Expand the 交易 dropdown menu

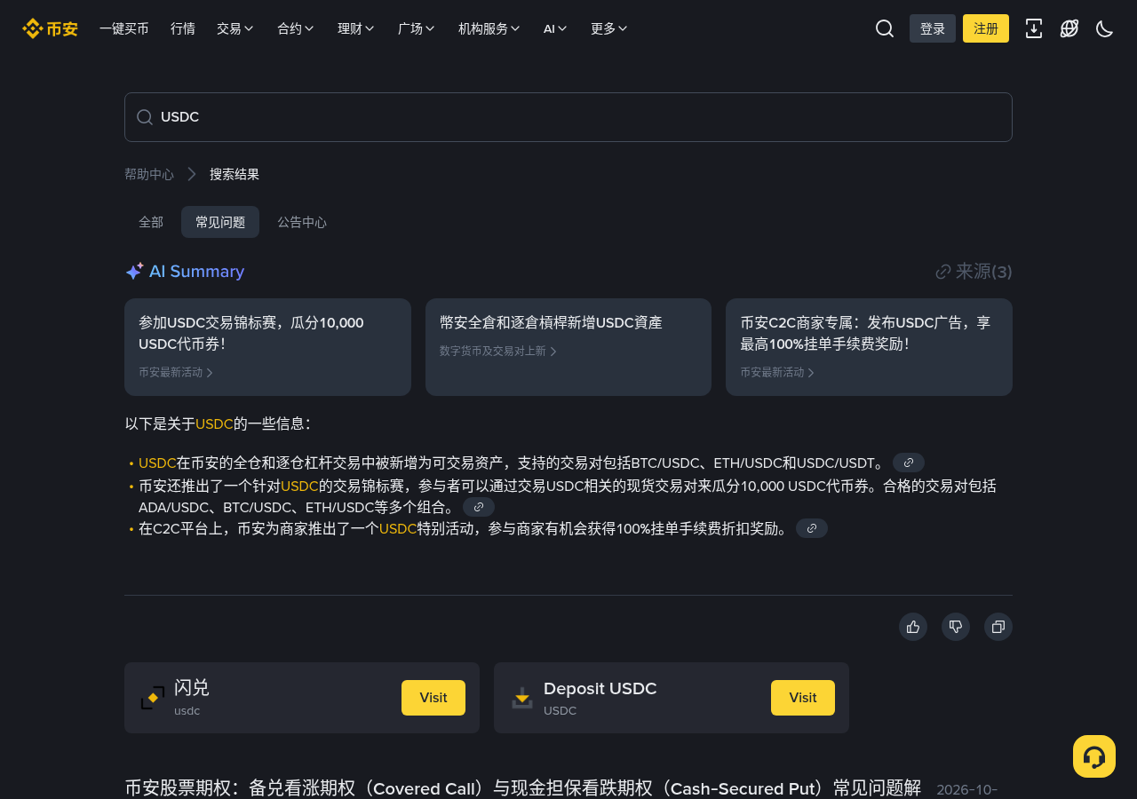[x=235, y=28]
